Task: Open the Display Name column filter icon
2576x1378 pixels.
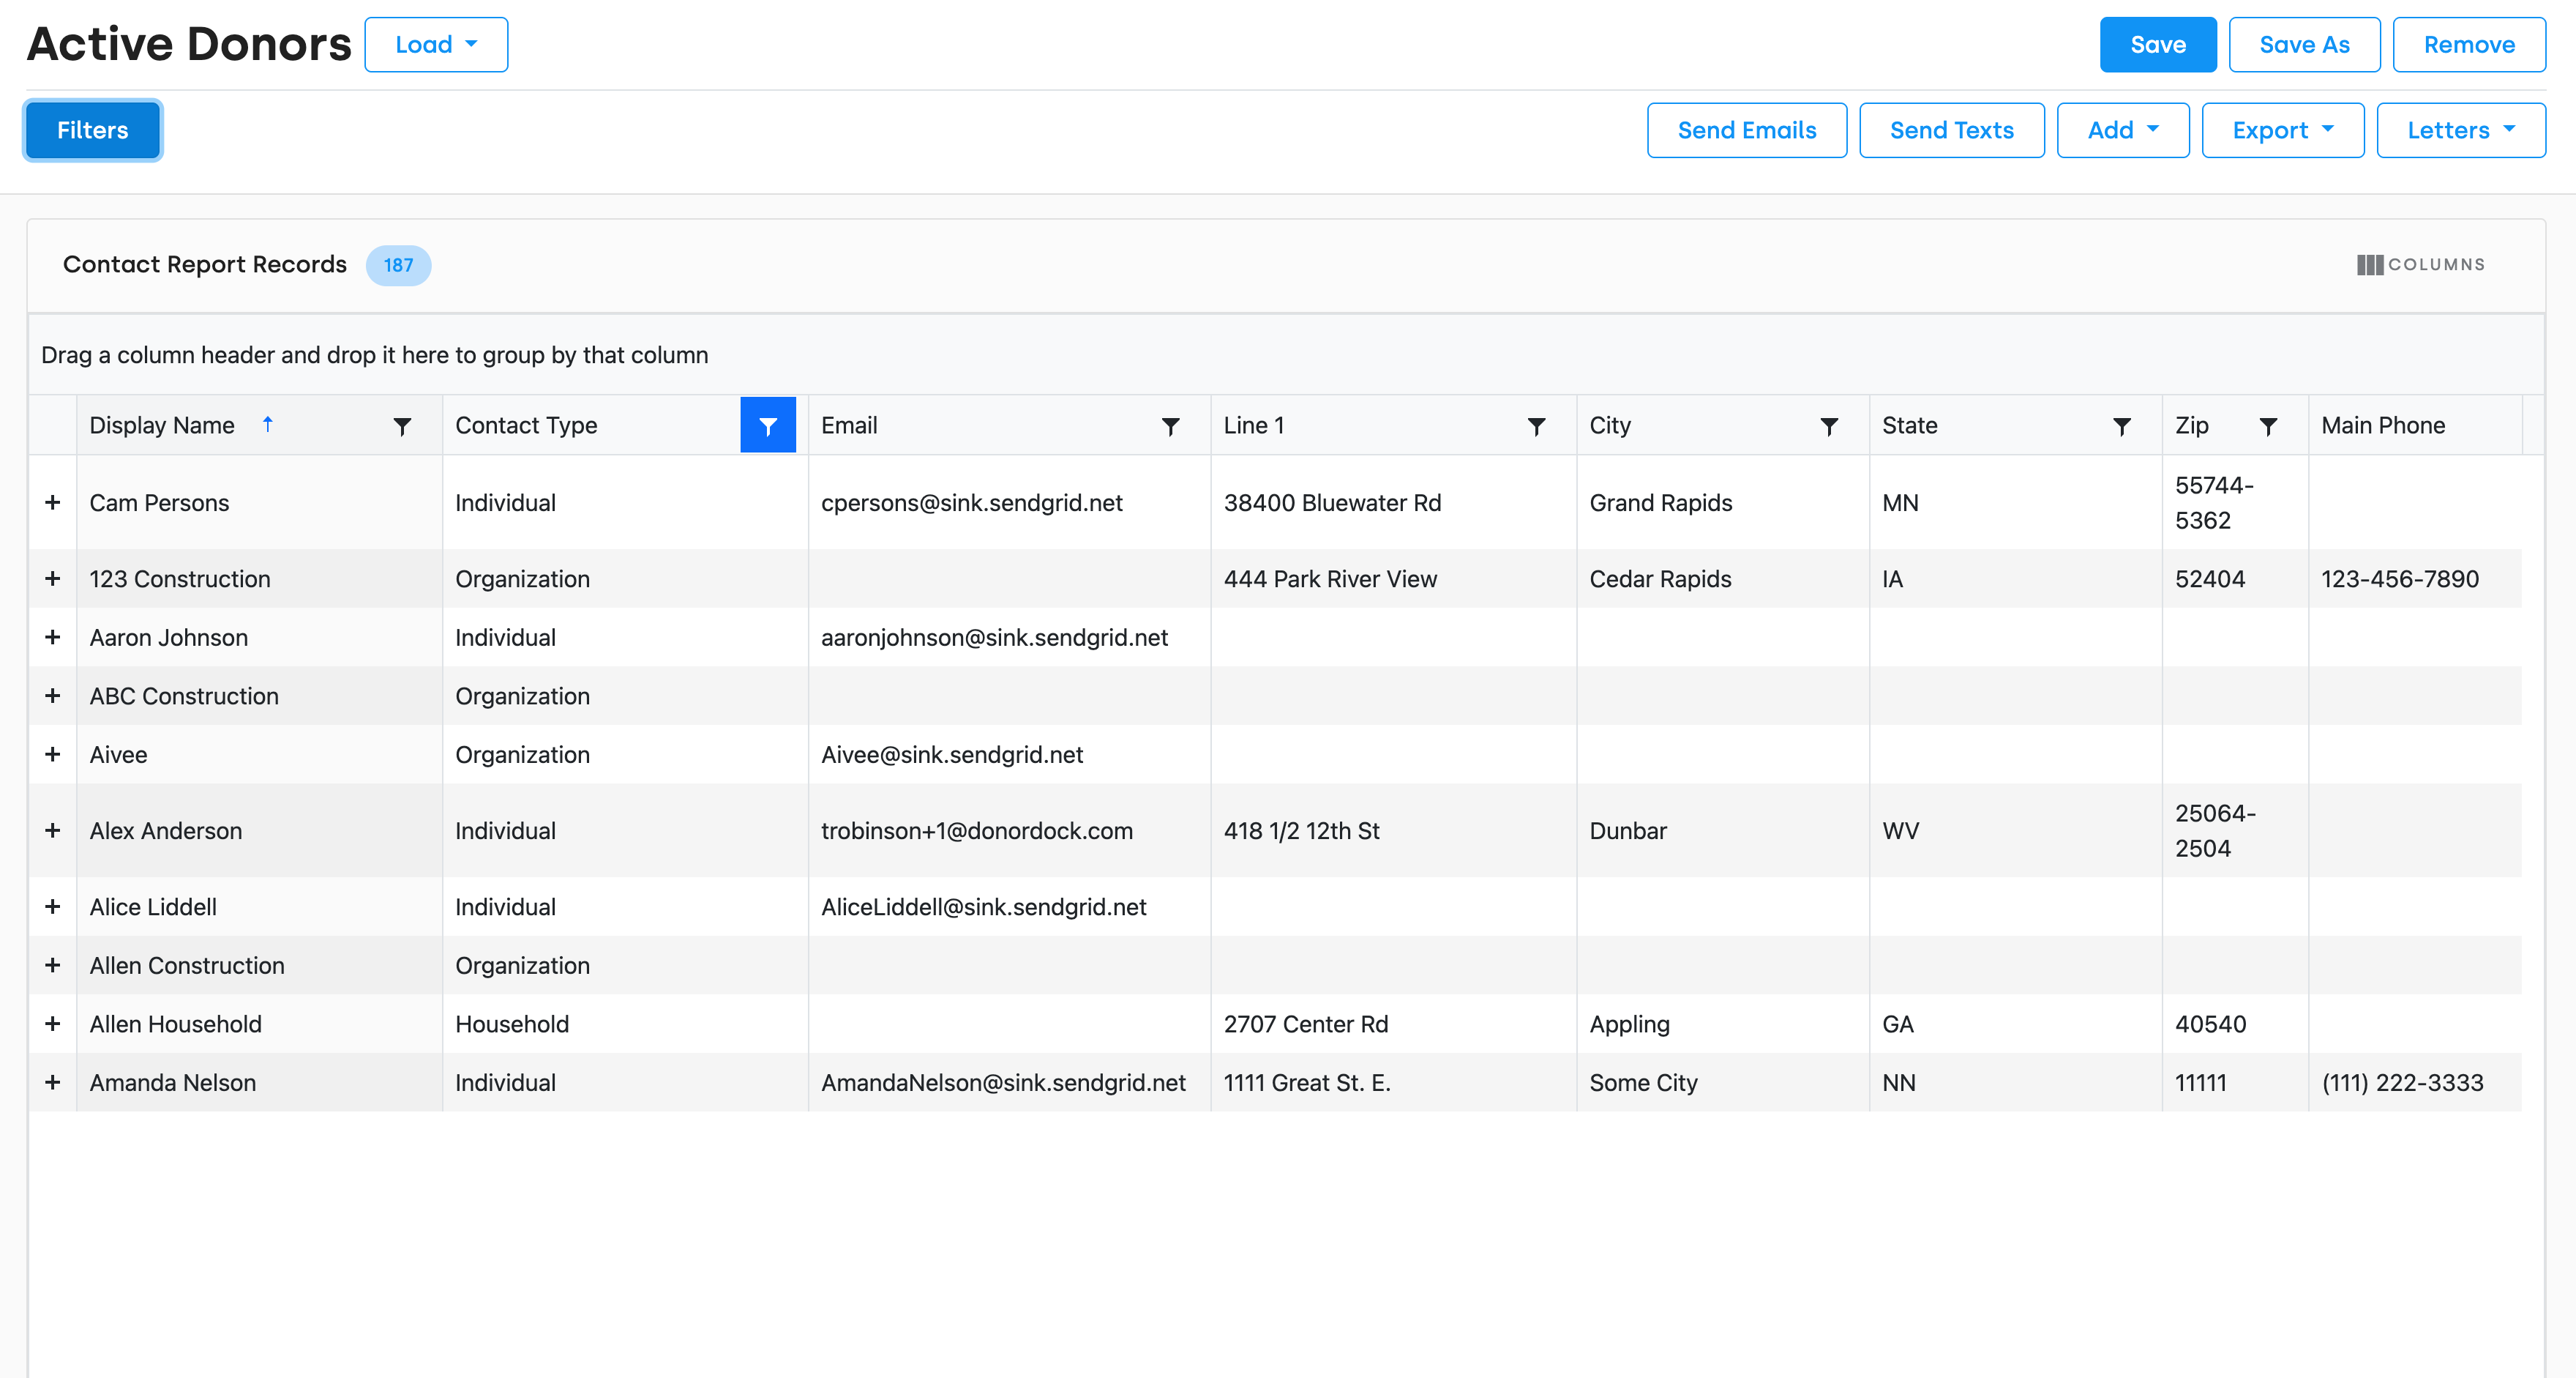Action: pos(402,426)
